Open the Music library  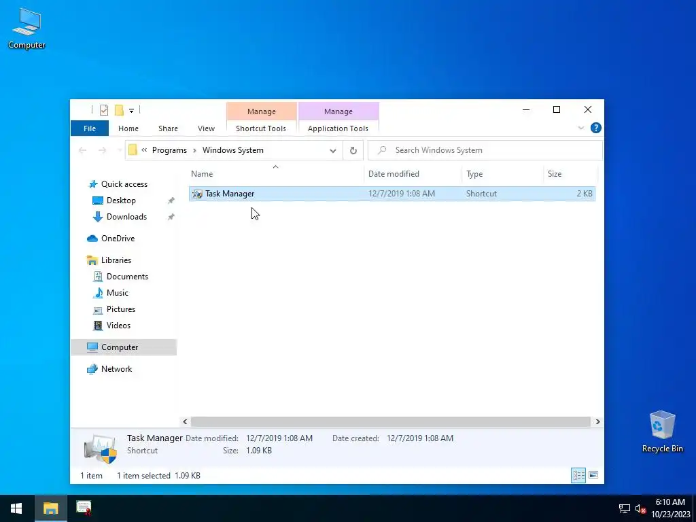[x=117, y=293]
